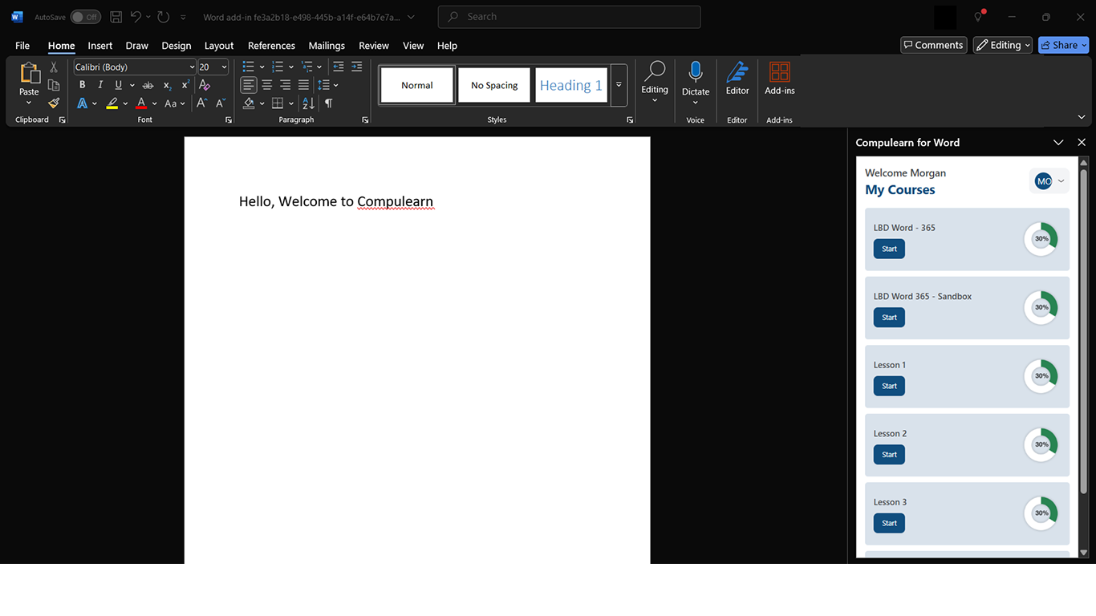Expand the Styles gallery
Viewport: 1096px width, 616px height.
click(x=619, y=85)
